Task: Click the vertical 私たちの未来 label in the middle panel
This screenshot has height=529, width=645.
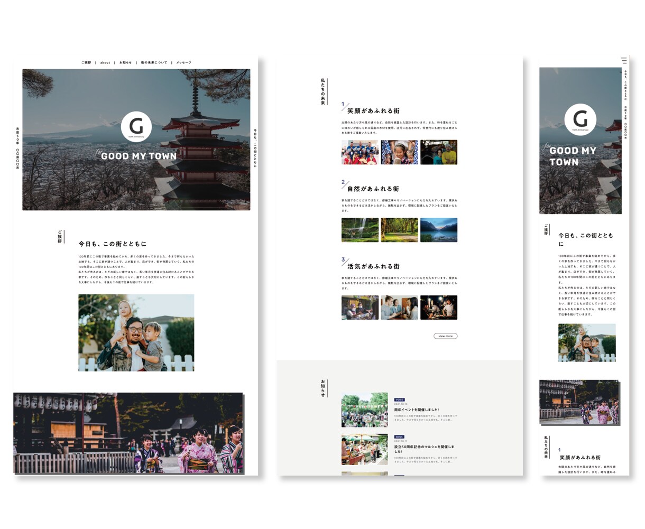Action: (x=323, y=91)
